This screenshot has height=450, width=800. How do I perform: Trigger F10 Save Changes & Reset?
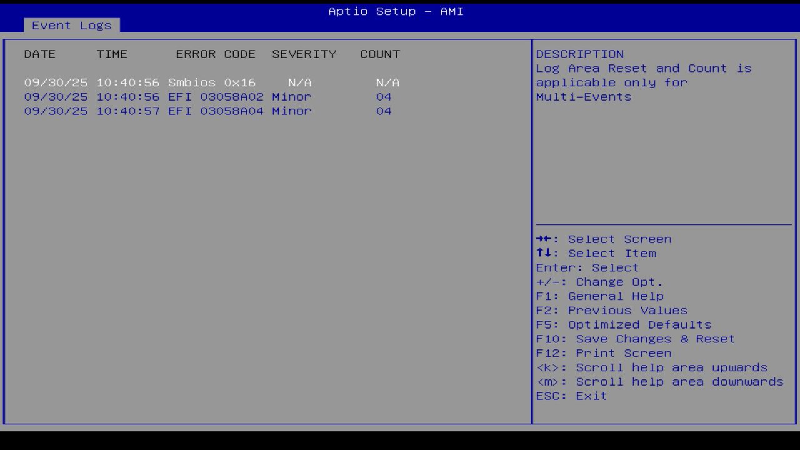(x=635, y=339)
